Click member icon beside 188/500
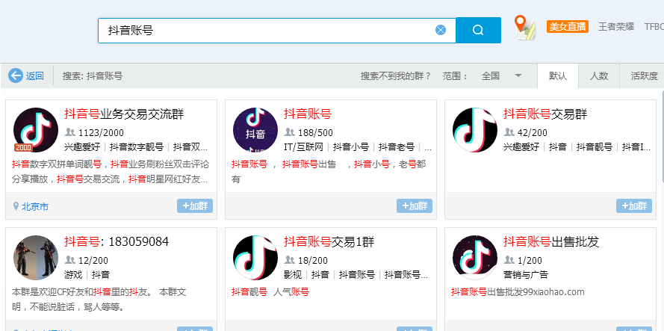 (x=290, y=132)
